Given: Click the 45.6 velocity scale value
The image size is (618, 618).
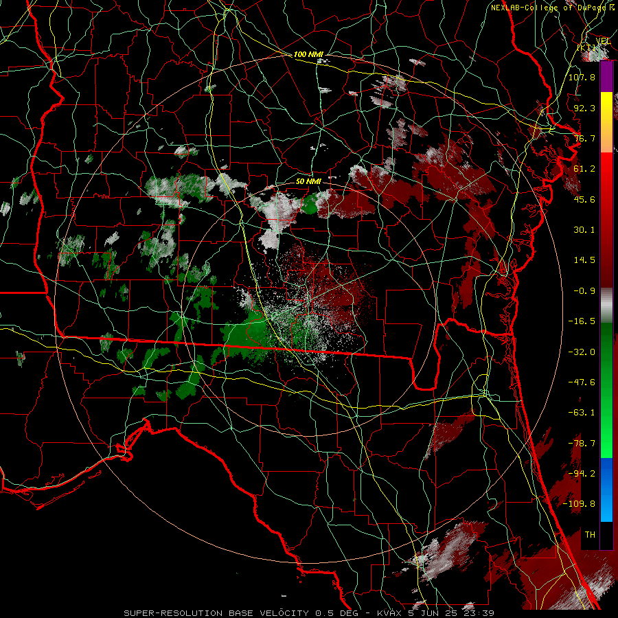Looking at the screenshot, I should pos(584,199).
